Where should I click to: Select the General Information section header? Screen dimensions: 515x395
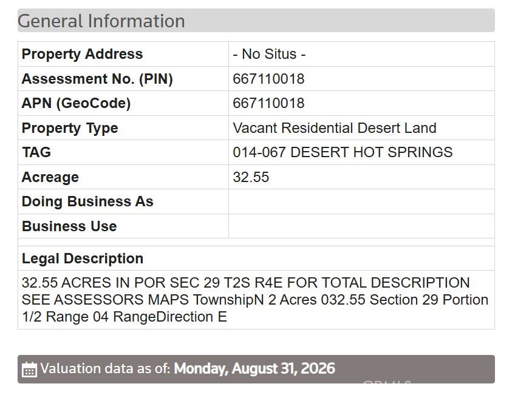(x=256, y=21)
